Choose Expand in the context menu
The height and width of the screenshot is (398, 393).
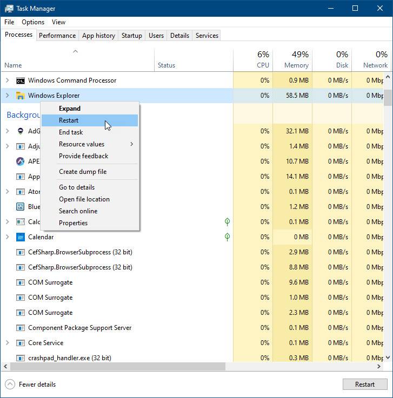[x=90, y=109]
